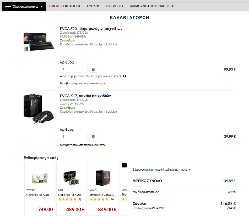This screenshot has height=216, width=249.
Task: Open ΕΝΕΡΓΕΙΕΣ menu item
Action: tap(115, 6)
